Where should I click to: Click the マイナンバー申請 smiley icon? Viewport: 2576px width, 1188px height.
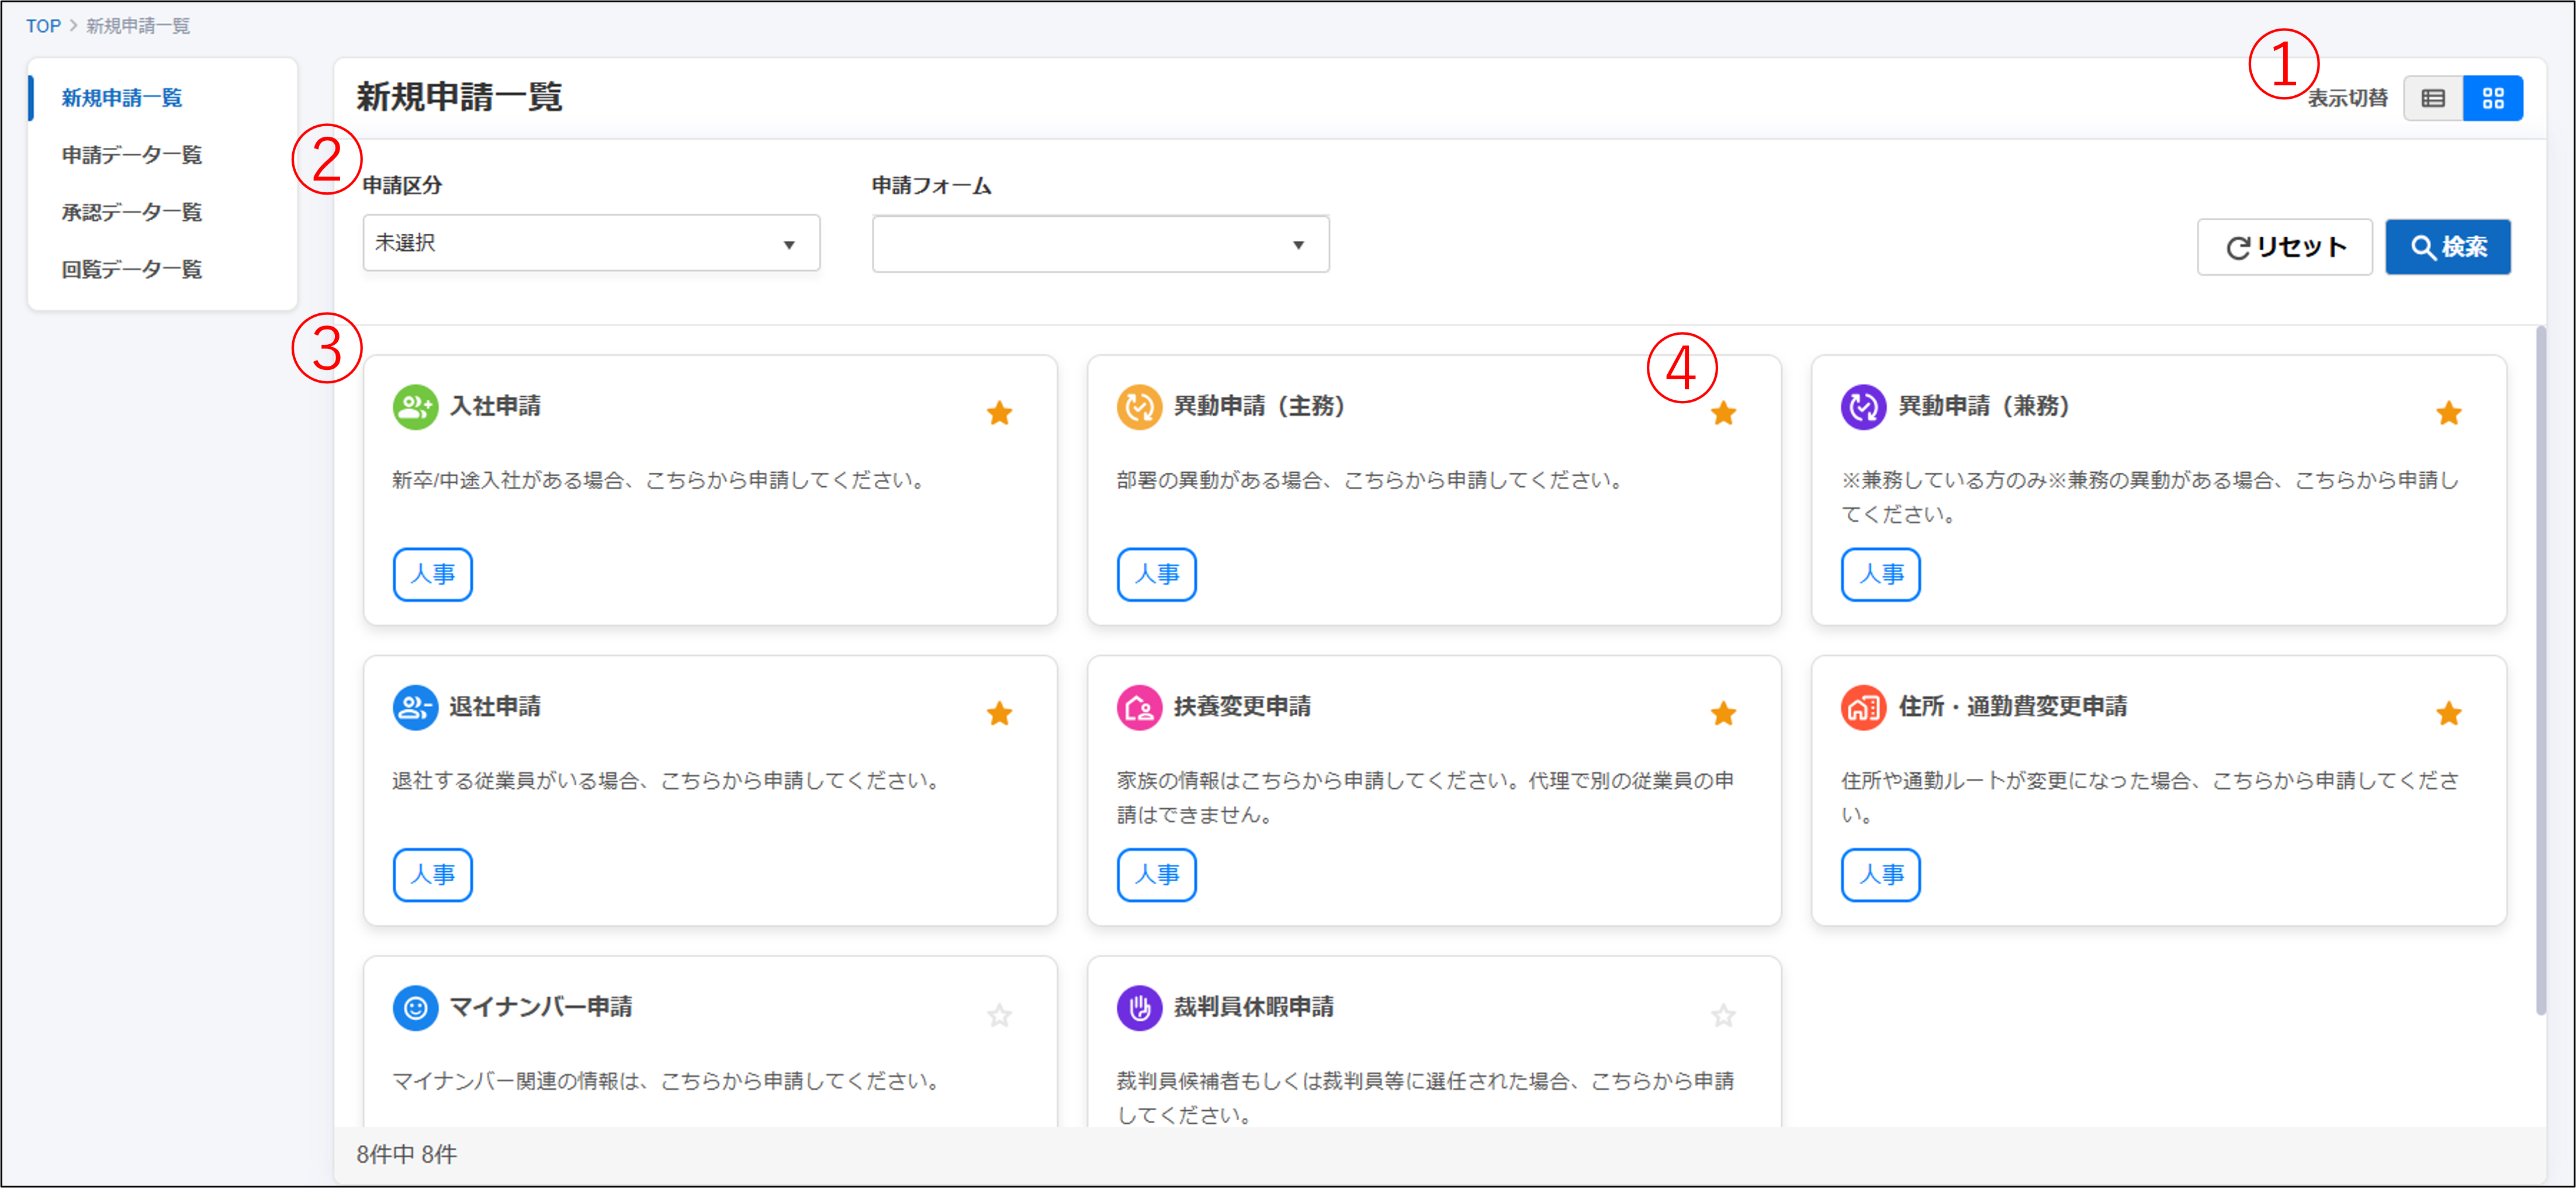tap(415, 1008)
